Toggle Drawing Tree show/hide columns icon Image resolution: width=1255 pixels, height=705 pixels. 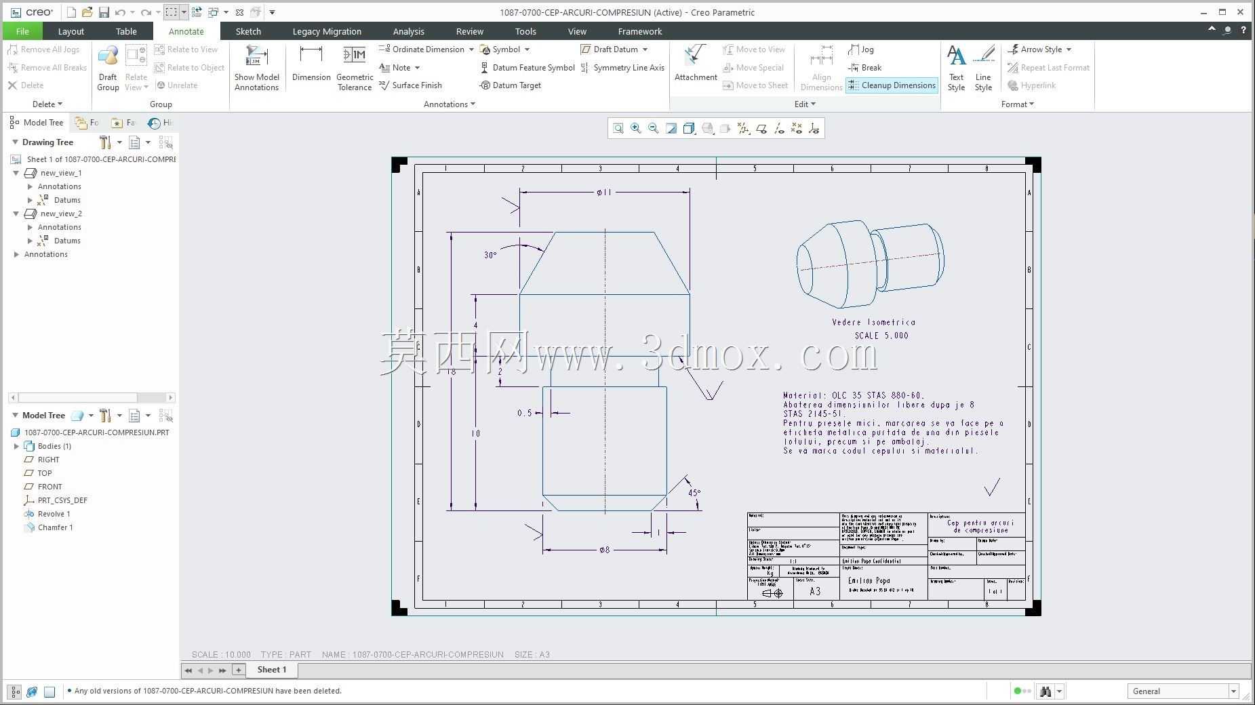pos(165,142)
